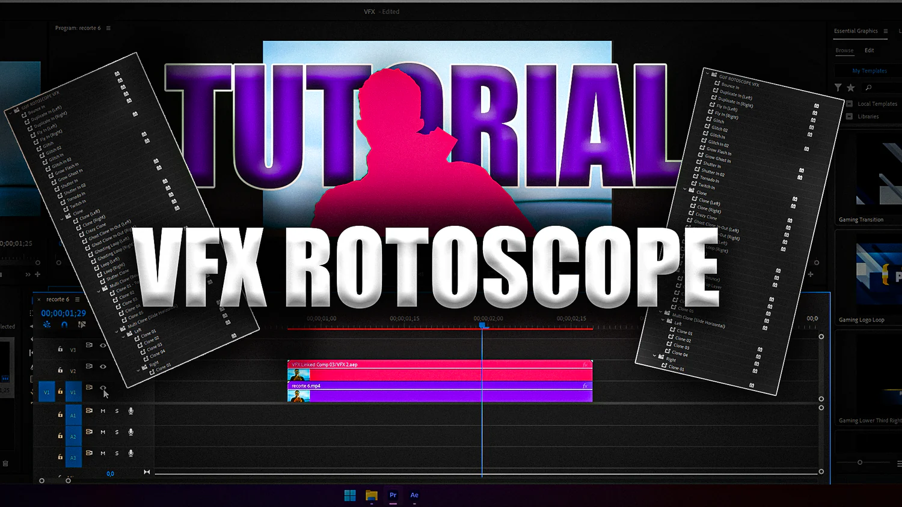Enable voice-over record on track A1

click(x=130, y=411)
